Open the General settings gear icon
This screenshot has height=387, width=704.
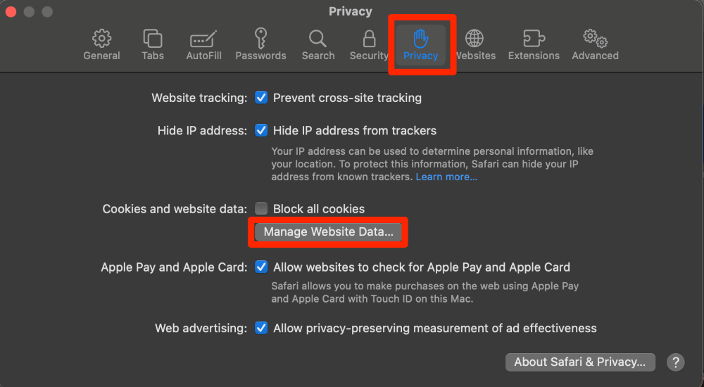pyautogui.click(x=101, y=39)
